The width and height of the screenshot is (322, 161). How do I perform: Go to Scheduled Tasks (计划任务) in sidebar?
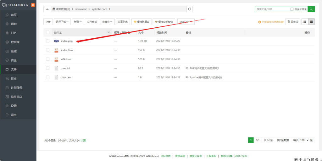16,88
